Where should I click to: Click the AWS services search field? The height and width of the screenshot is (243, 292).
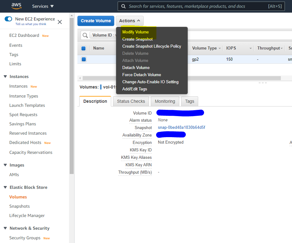(x=201, y=6)
